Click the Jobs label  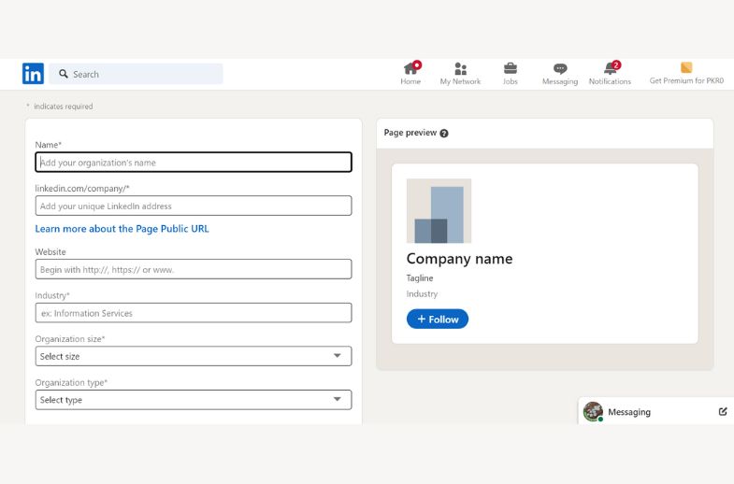pos(511,81)
